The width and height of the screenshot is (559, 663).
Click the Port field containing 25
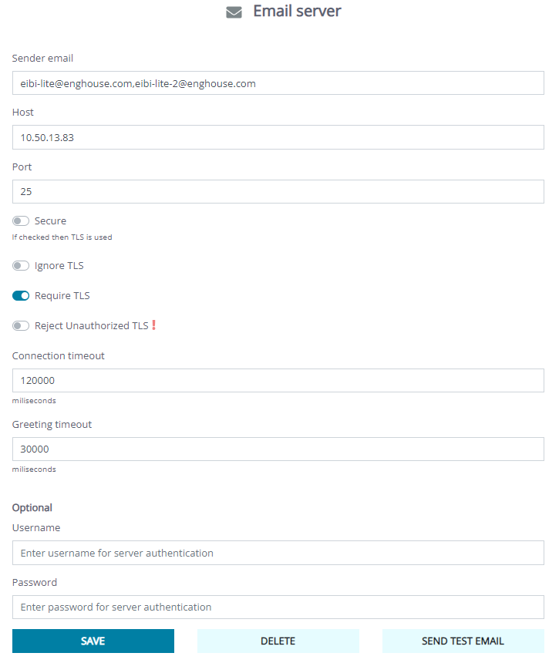click(278, 191)
